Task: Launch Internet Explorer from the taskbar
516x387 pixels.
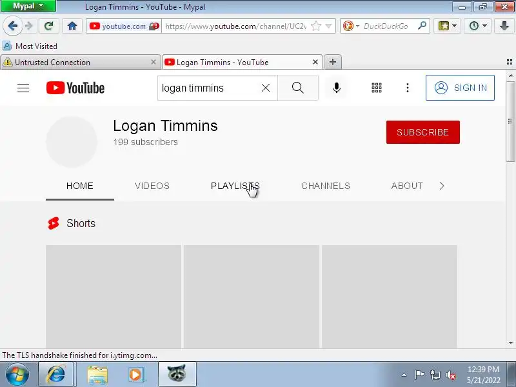Action: (x=55, y=375)
